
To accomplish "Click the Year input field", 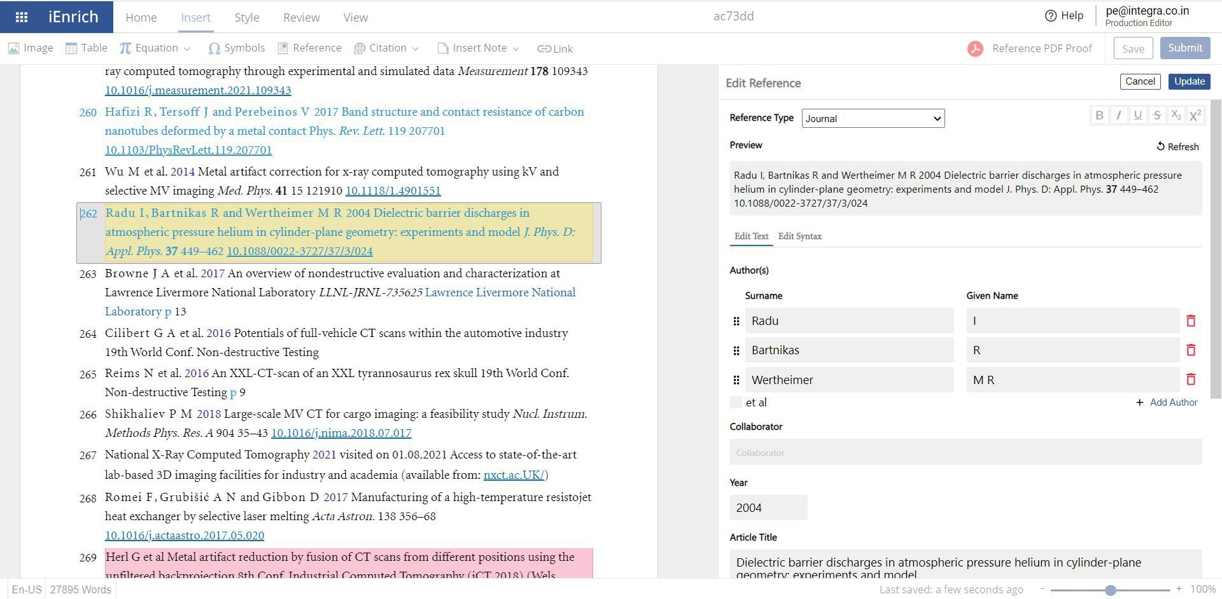I will tap(769, 507).
